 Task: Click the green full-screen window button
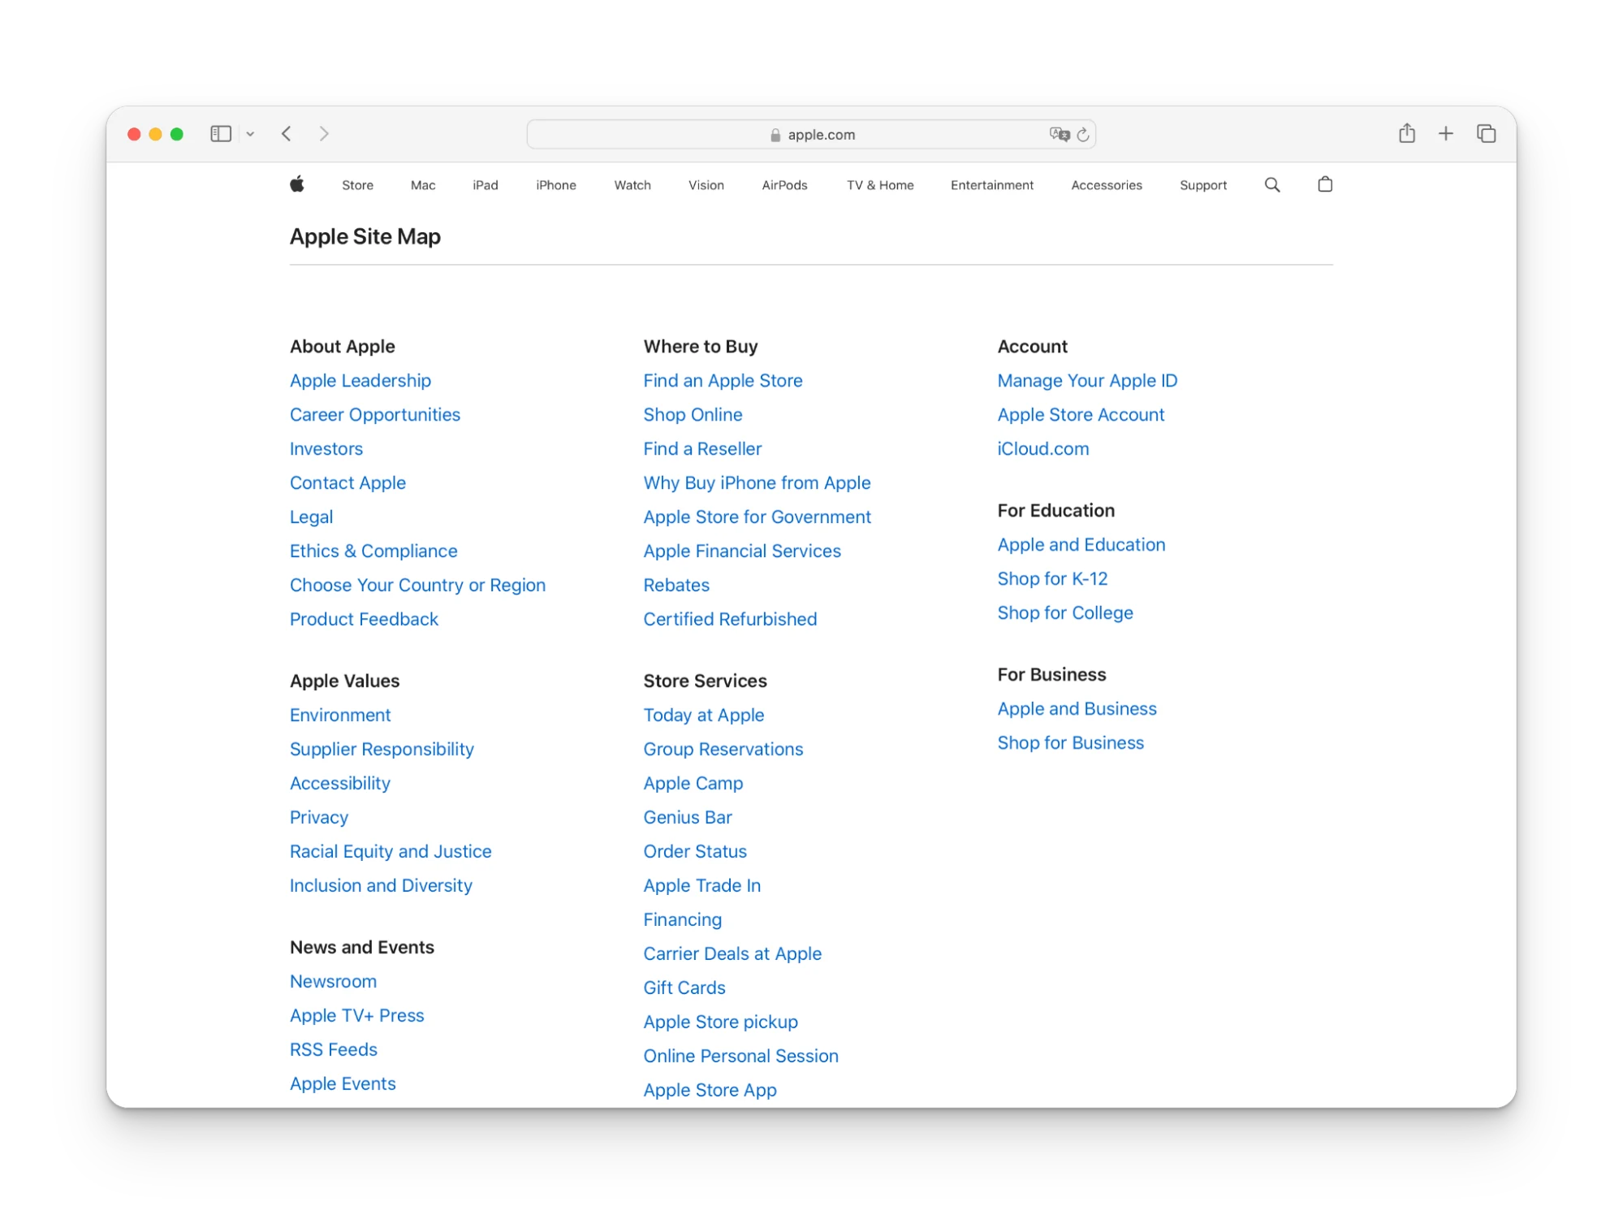pos(177,134)
